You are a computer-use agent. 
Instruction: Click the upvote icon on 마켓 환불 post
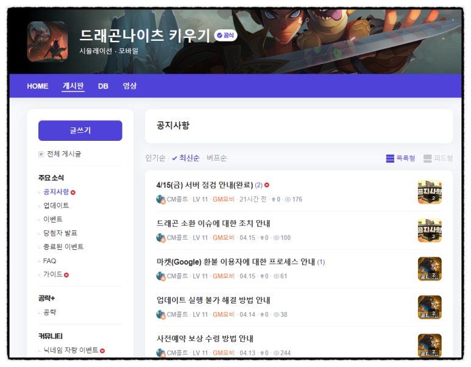[x=262, y=276]
